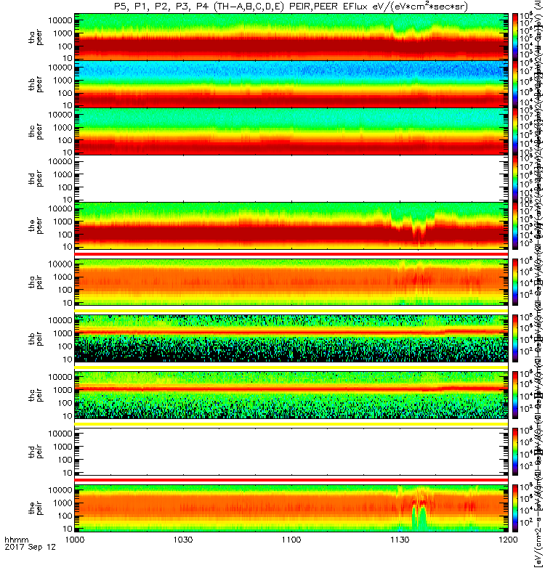Click the 10 tick label on thc peir axis

[67, 416]
